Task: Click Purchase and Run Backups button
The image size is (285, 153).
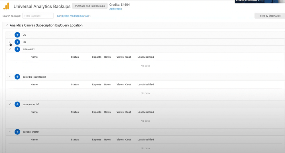Action: coord(90,6)
